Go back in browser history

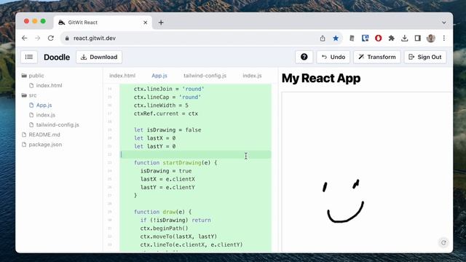click(x=24, y=38)
